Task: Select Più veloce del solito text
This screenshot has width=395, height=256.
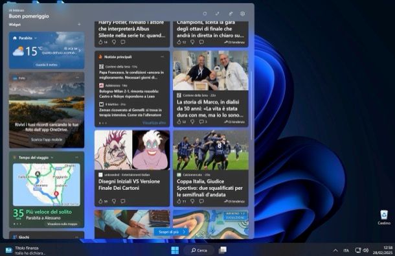Action: pos(49,212)
